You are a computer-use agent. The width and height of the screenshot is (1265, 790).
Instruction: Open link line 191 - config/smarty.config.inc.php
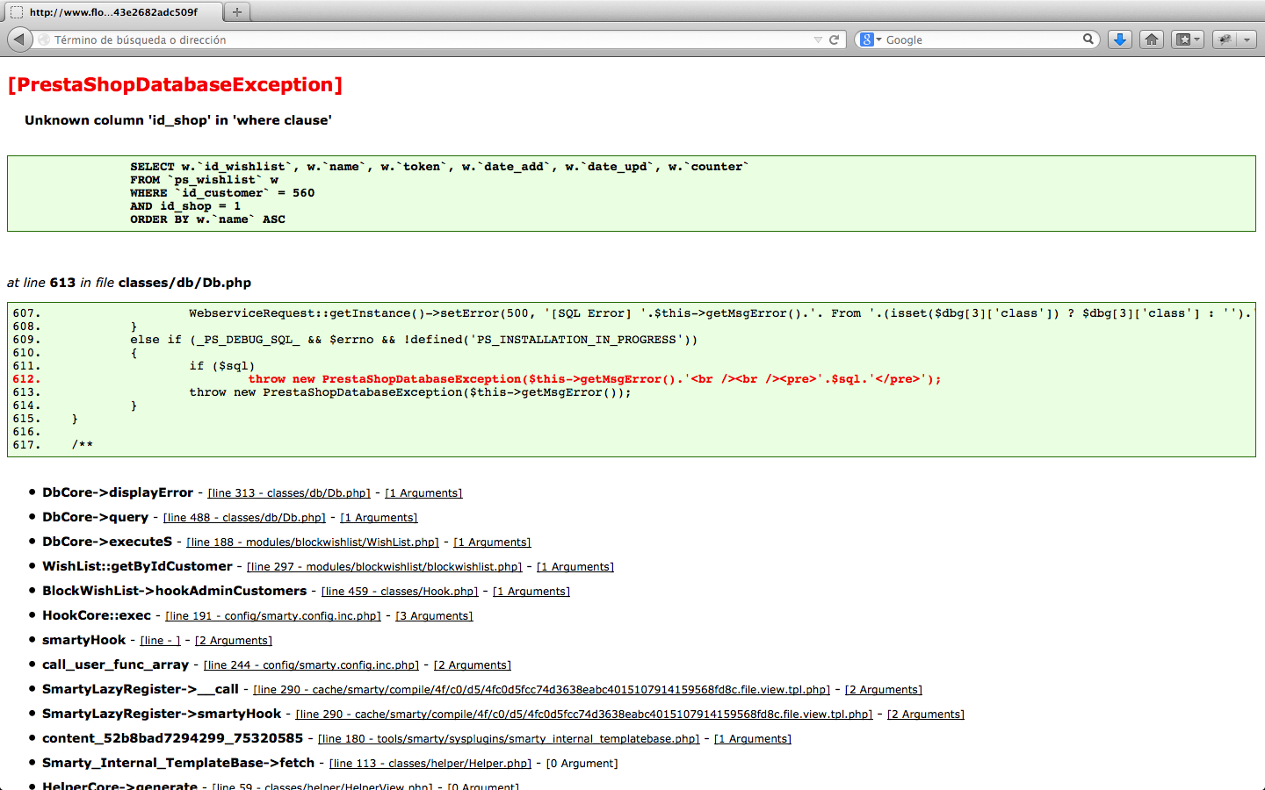pos(273,616)
